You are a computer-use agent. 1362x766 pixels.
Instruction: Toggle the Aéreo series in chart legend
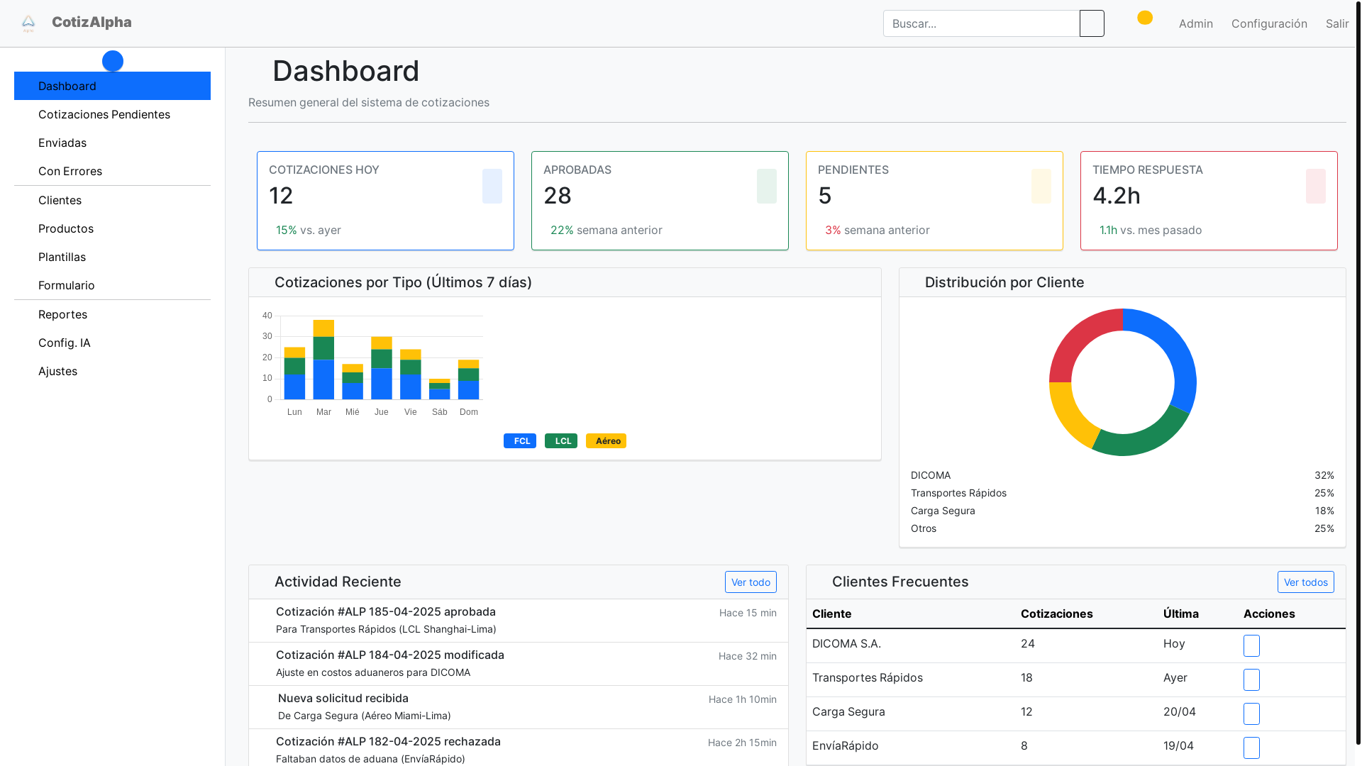[x=606, y=441]
